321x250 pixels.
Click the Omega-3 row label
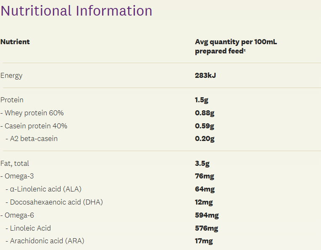(17, 176)
